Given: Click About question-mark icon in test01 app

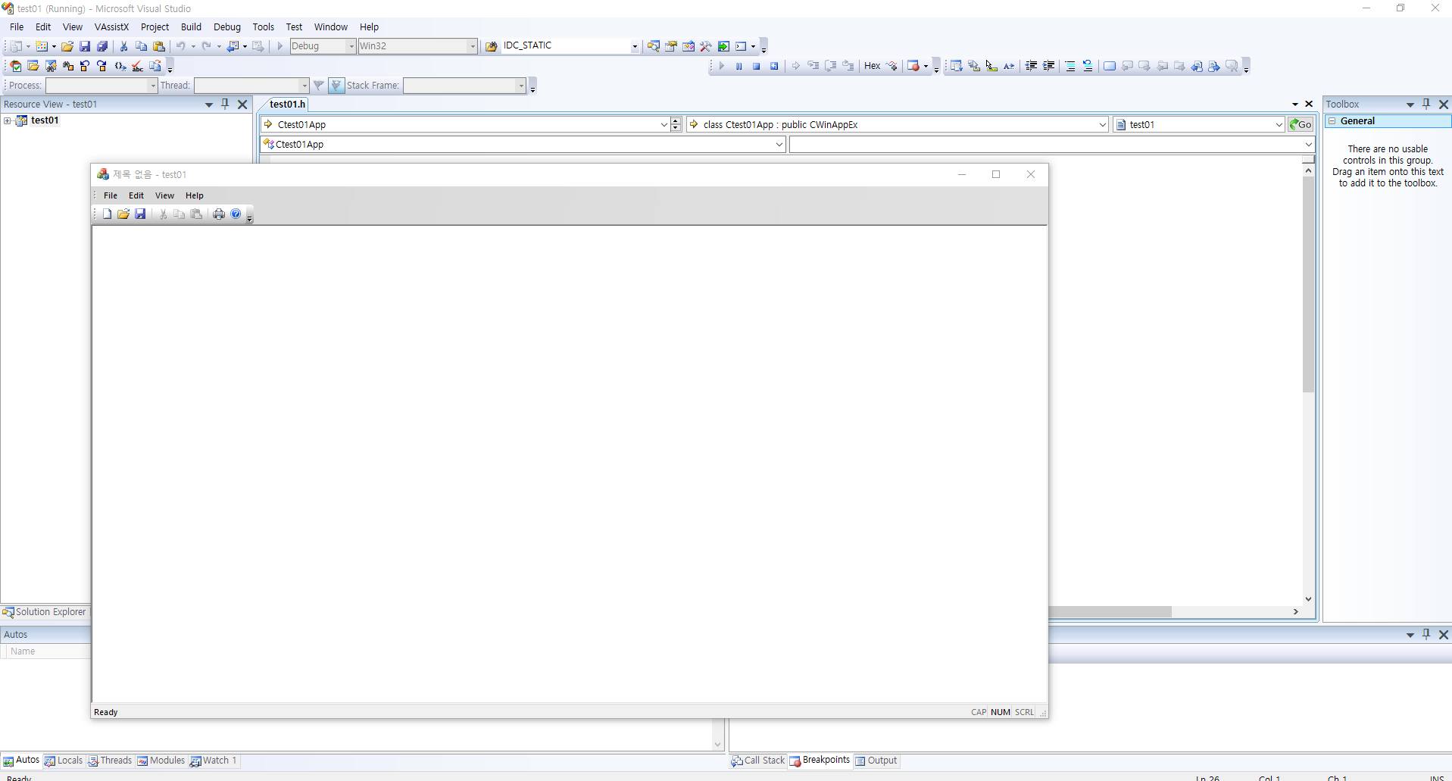Looking at the screenshot, I should tap(236, 214).
